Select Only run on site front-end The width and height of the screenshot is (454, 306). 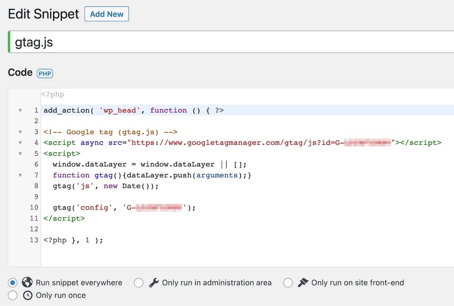[288, 283]
